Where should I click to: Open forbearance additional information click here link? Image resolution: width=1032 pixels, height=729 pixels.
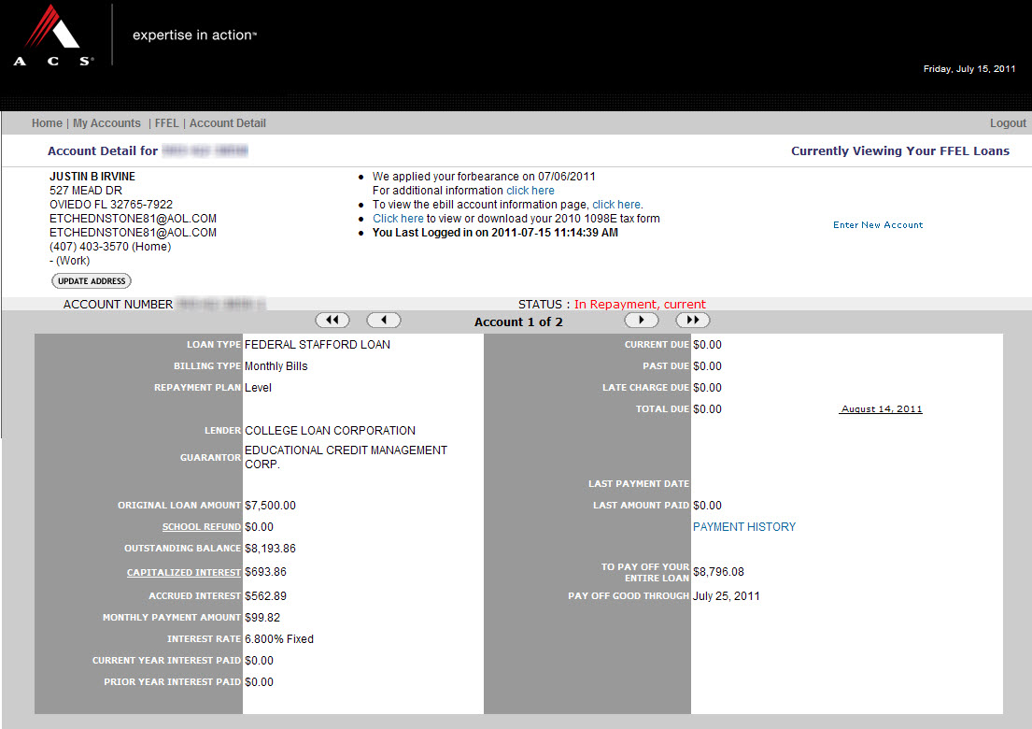(x=530, y=191)
